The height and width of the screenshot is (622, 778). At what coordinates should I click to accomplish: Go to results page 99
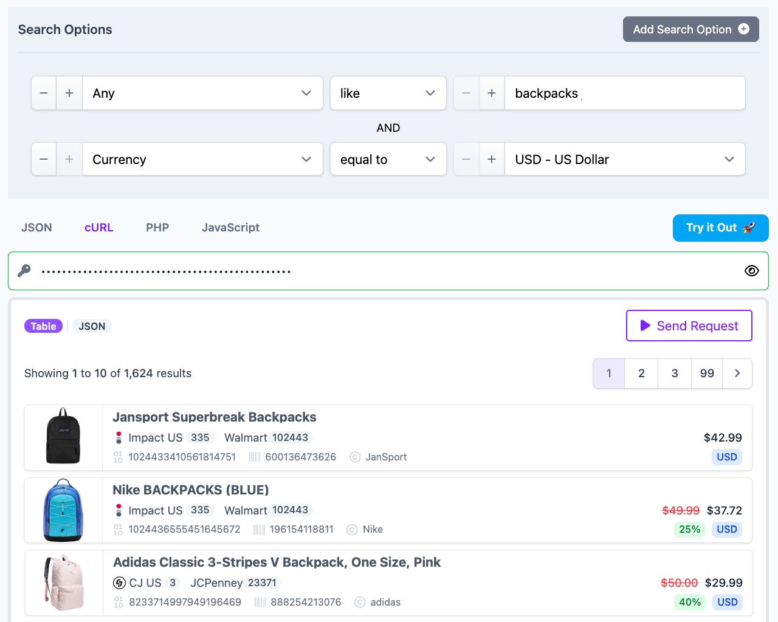pos(707,374)
